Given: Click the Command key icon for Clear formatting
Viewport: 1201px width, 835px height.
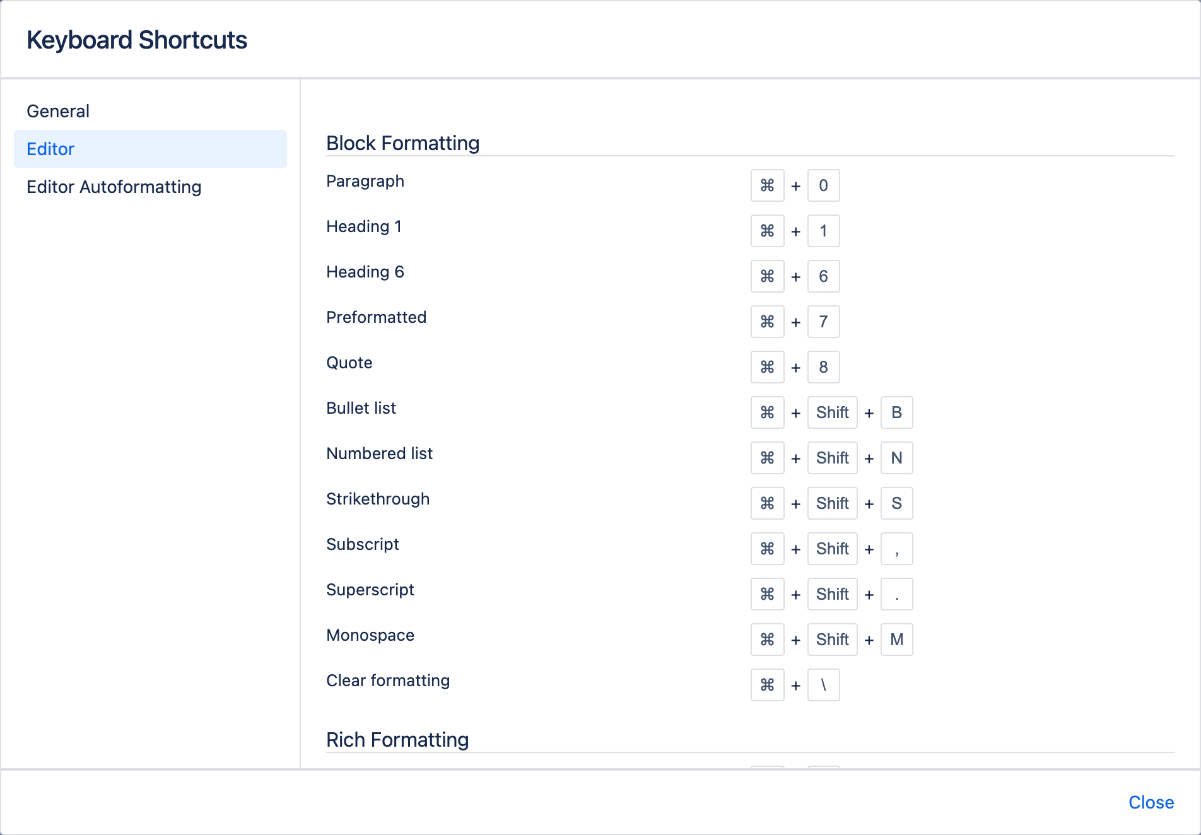Looking at the screenshot, I should 767,685.
